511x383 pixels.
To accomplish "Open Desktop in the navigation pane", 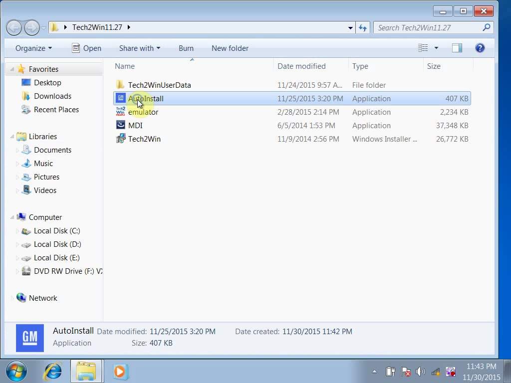I will pos(47,83).
